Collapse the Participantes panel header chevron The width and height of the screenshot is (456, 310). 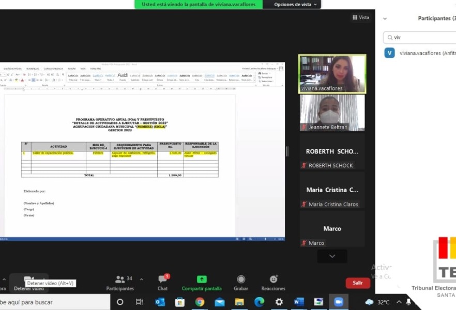385,19
